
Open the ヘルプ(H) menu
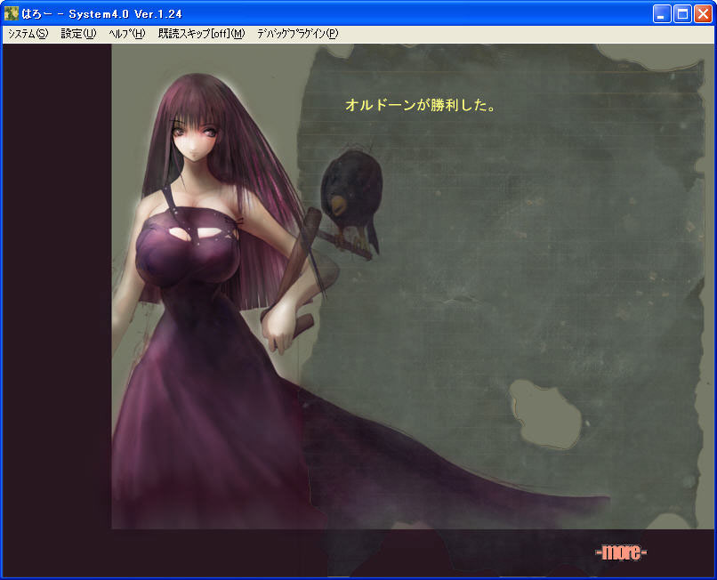(x=126, y=34)
